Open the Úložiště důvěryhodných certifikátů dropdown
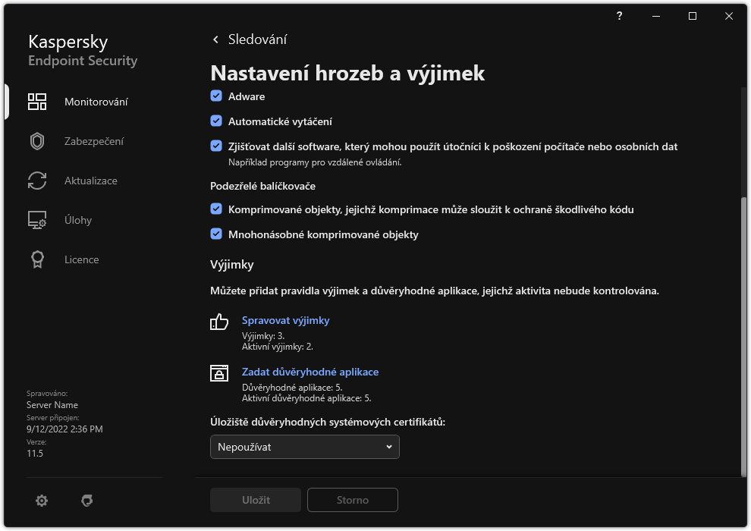Image resolution: width=751 pixels, height=531 pixels. (x=304, y=447)
